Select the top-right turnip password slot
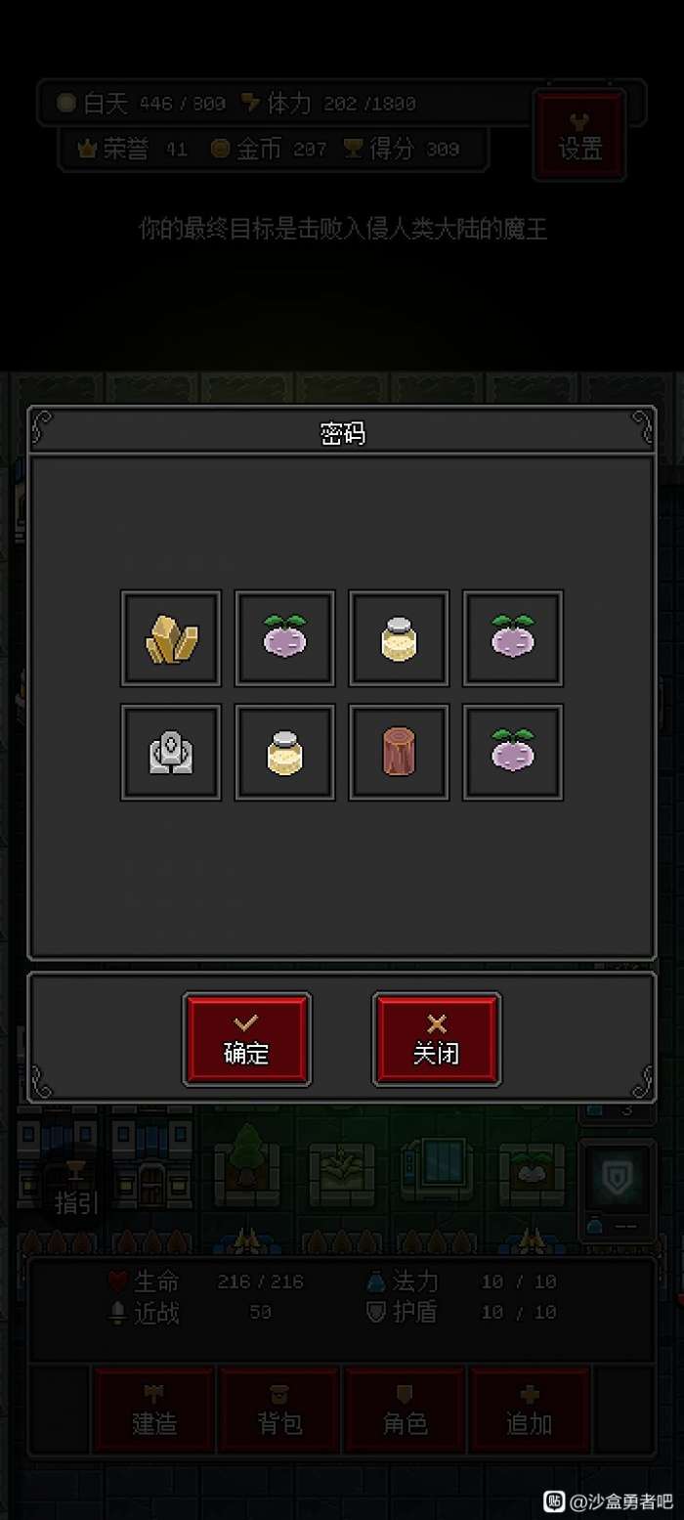 coord(513,638)
